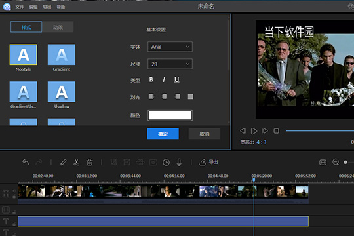Open the duration clock icon
Image resolution: width=354 pixels, height=236 pixels.
[166, 162]
